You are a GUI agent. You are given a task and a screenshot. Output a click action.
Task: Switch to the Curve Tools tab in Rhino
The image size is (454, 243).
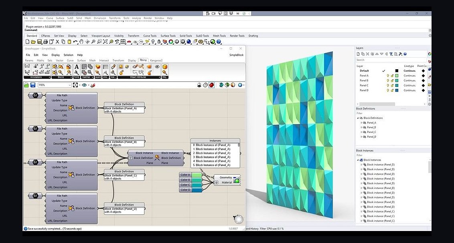click(x=150, y=36)
